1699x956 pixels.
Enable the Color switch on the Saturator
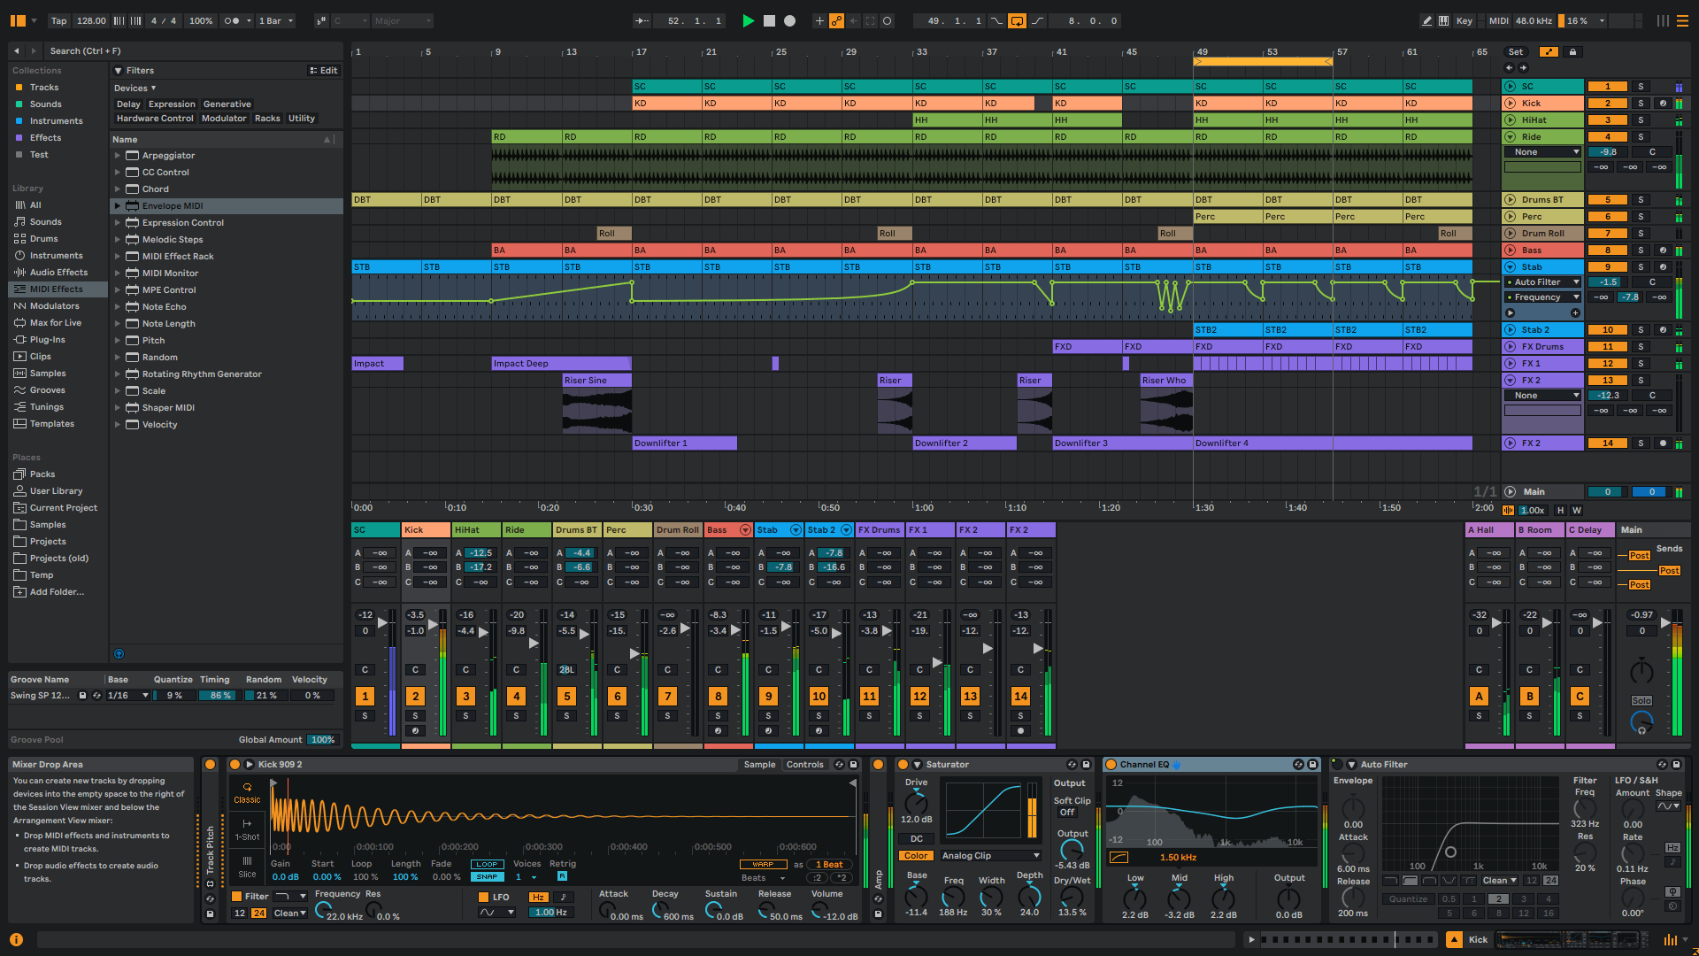point(916,855)
